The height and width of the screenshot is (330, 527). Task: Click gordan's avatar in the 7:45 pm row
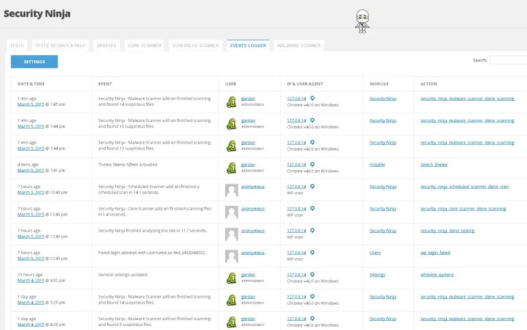[x=231, y=102]
